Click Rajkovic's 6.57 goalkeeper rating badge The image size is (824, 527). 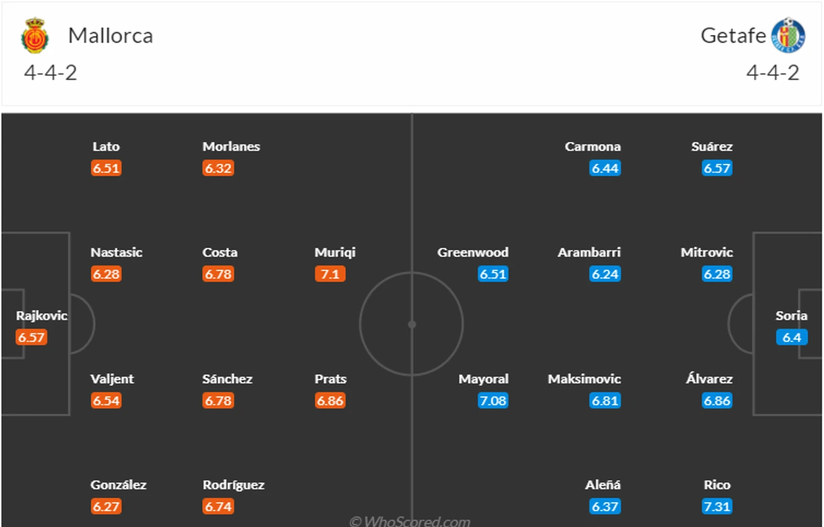pyautogui.click(x=31, y=337)
